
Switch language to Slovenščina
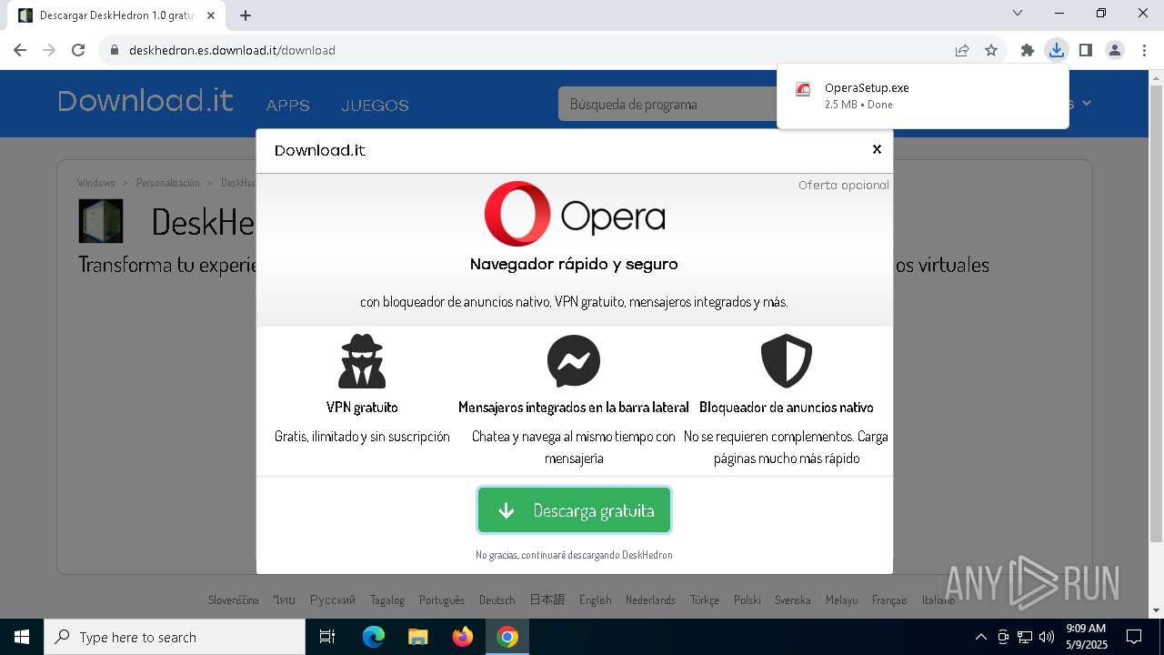pos(234,600)
